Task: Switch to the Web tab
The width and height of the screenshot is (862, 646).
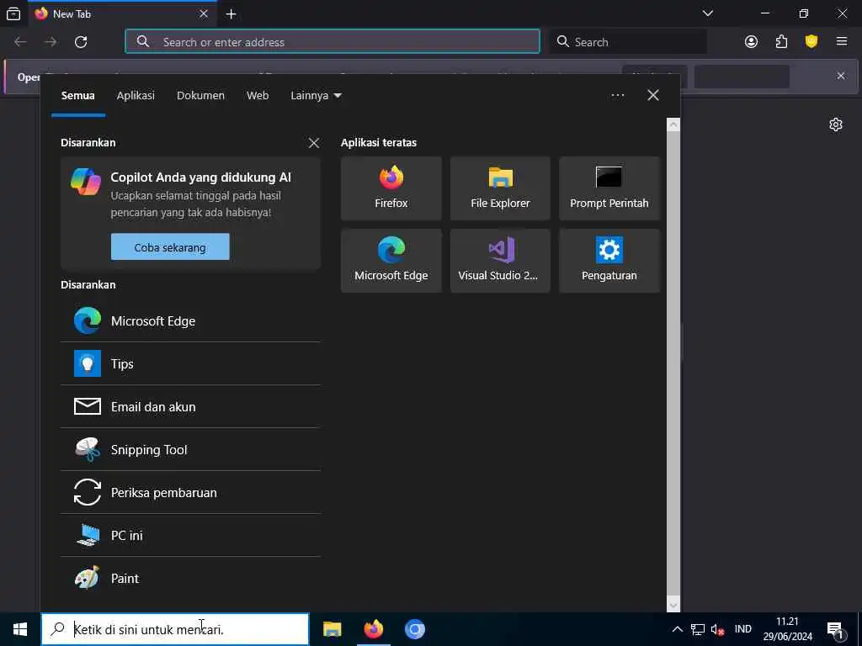Action: tap(258, 96)
